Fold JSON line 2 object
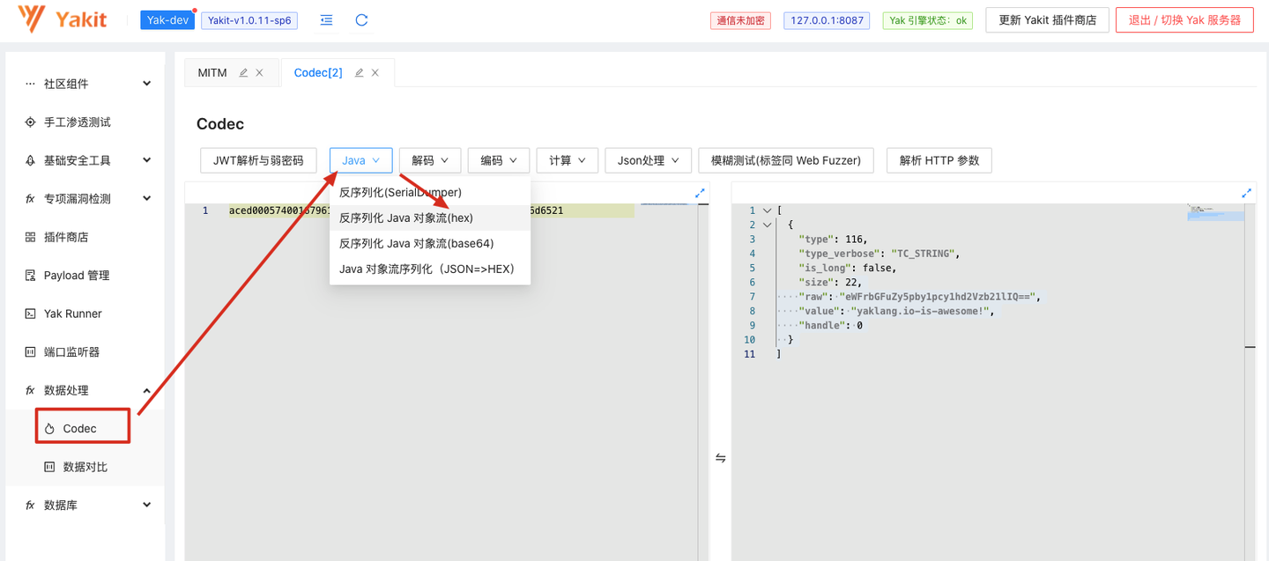 [x=767, y=225]
